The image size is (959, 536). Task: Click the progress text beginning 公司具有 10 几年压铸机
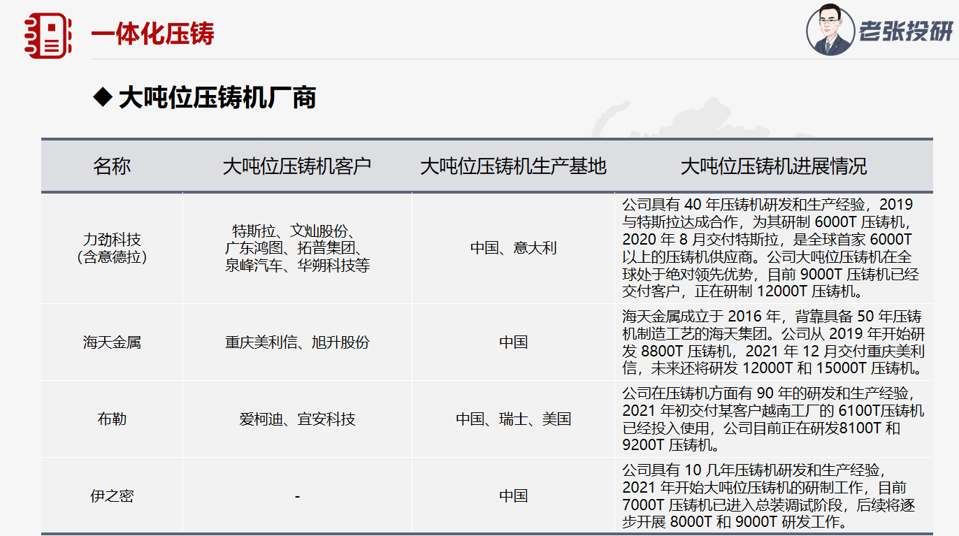click(768, 495)
